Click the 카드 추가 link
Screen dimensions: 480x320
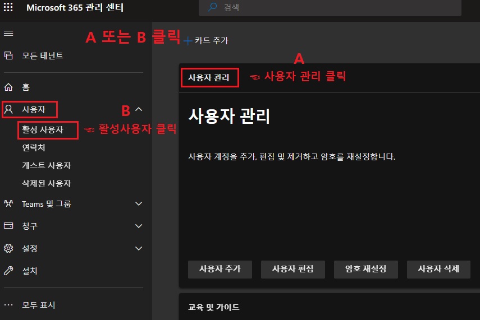212,40
